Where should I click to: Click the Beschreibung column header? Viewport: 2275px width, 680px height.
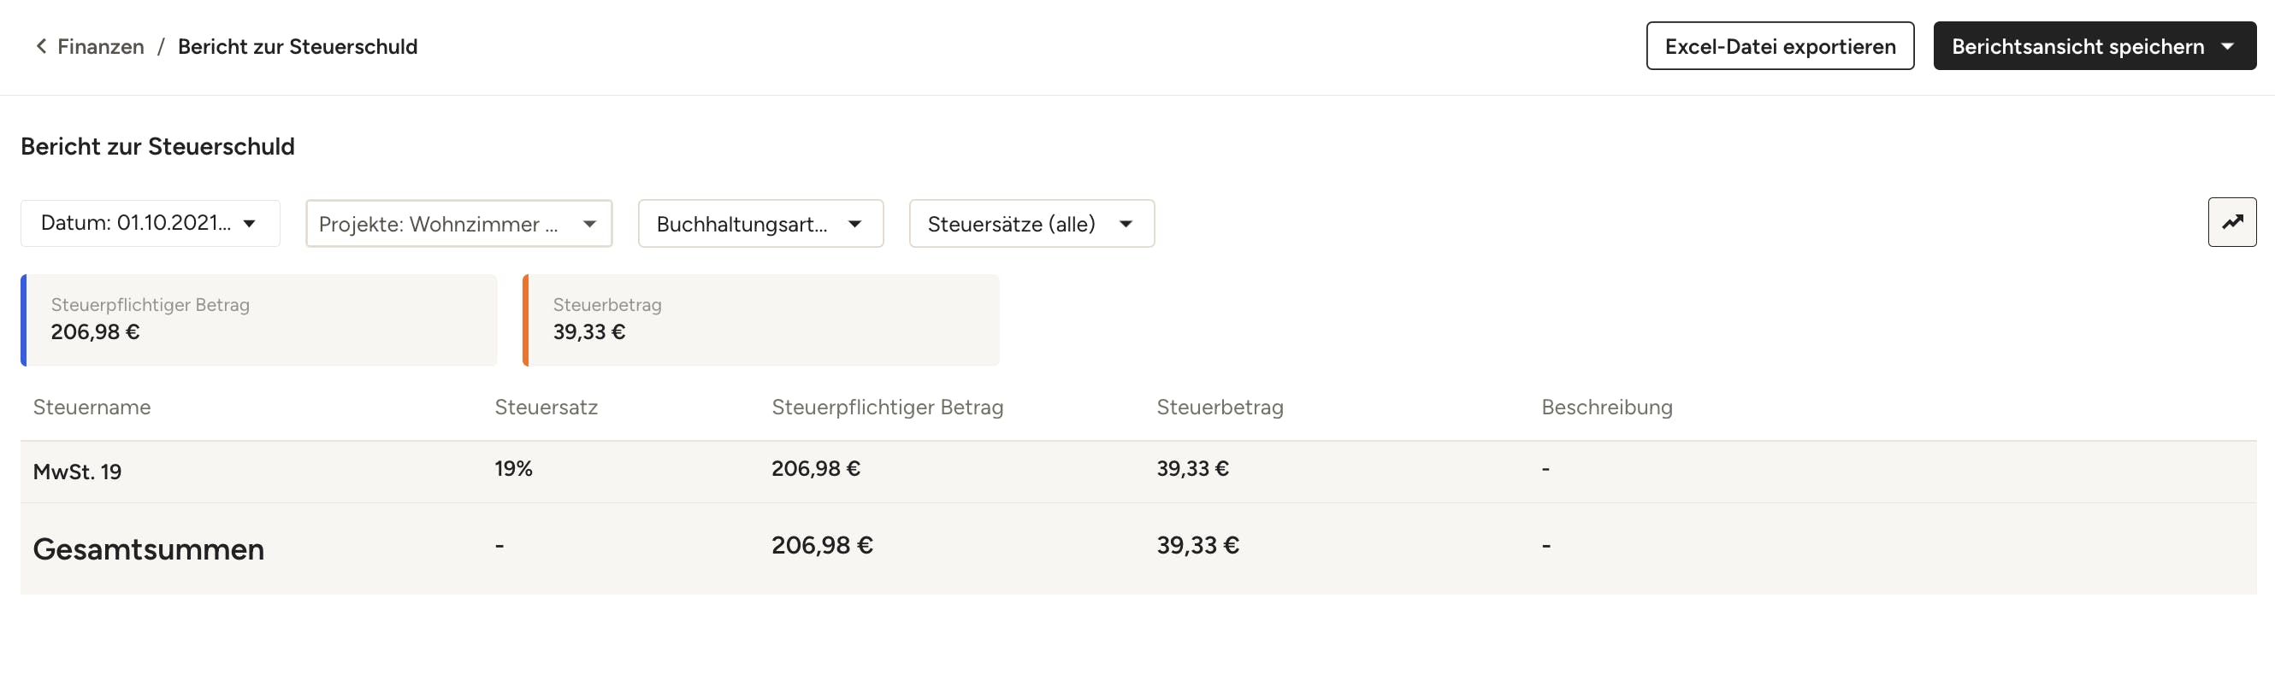(x=1605, y=407)
